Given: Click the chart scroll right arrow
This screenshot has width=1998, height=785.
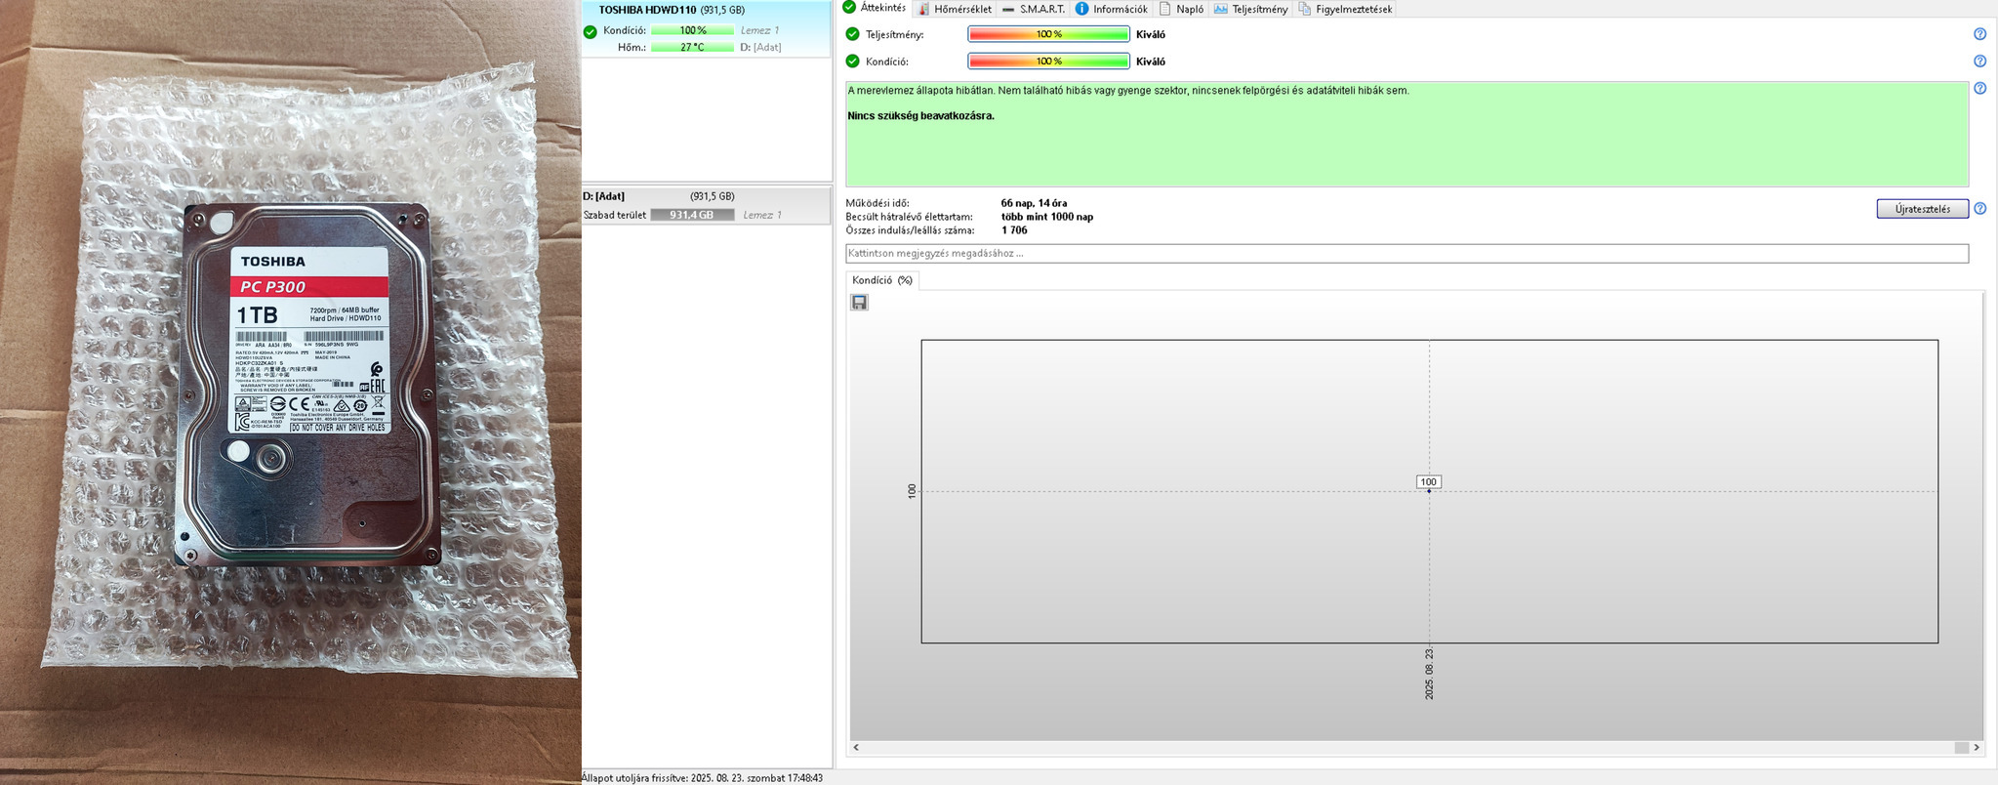Looking at the screenshot, I should [1977, 747].
